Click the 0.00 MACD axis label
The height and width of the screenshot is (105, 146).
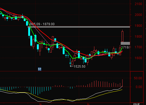(x=139, y=87)
